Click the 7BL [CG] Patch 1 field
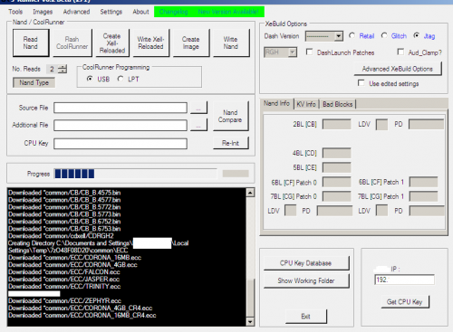This screenshot has width=453, height=332. click(423, 196)
